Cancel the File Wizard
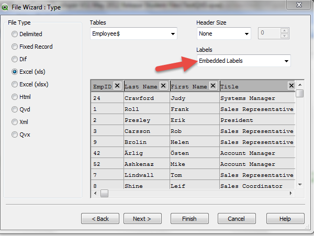 click(237, 219)
